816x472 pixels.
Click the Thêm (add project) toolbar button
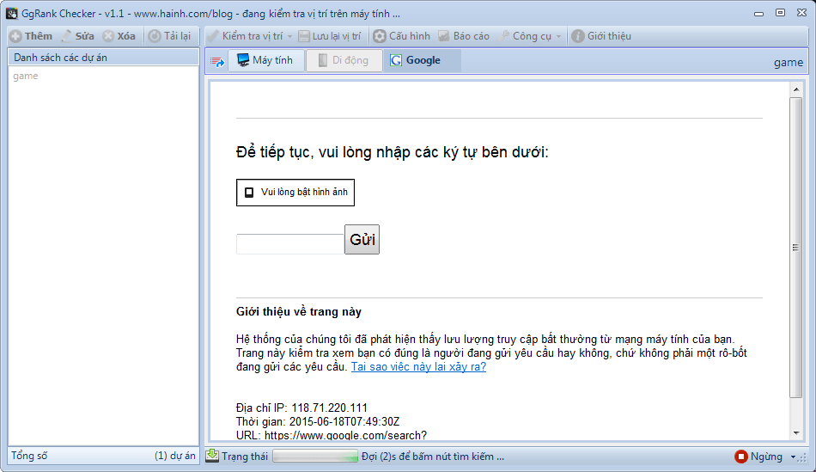(x=31, y=36)
